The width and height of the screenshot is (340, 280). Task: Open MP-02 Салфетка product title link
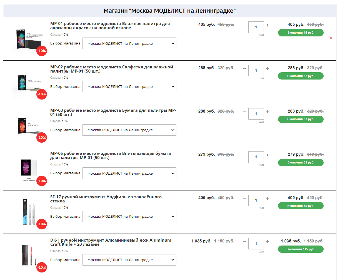pyautogui.click(x=112, y=69)
